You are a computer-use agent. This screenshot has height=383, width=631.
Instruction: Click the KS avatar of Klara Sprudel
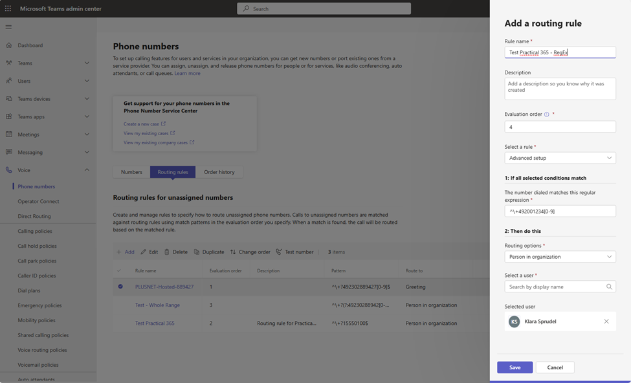515,322
